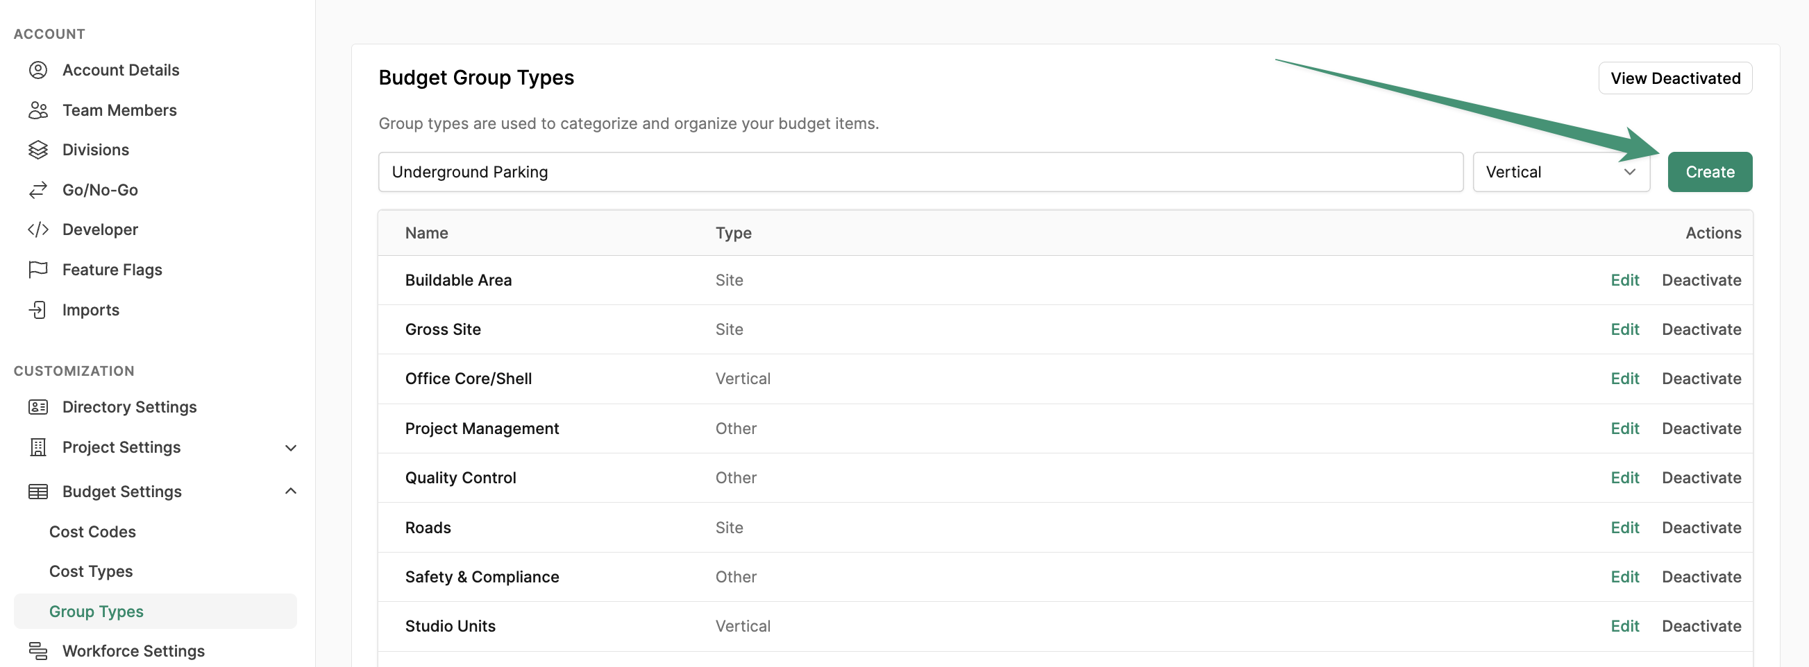The height and width of the screenshot is (667, 1809).
Task: Edit the Buildable Area group type
Action: pos(1624,281)
